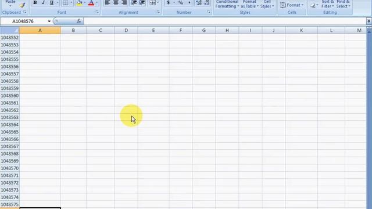Decrease cell indent
This screenshot has width=372, height=209.
[134, 2]
